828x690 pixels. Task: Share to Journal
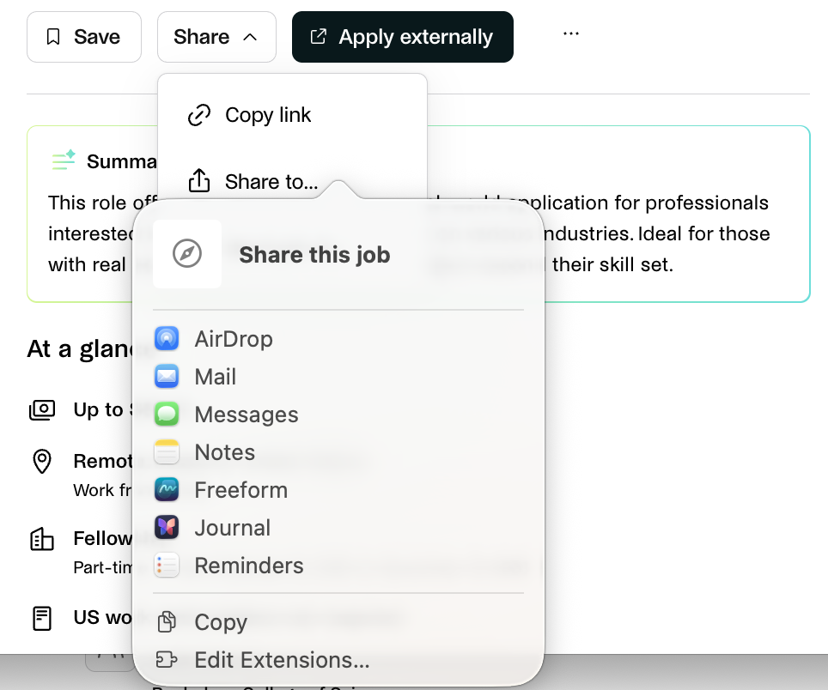[x=338, y=528]
